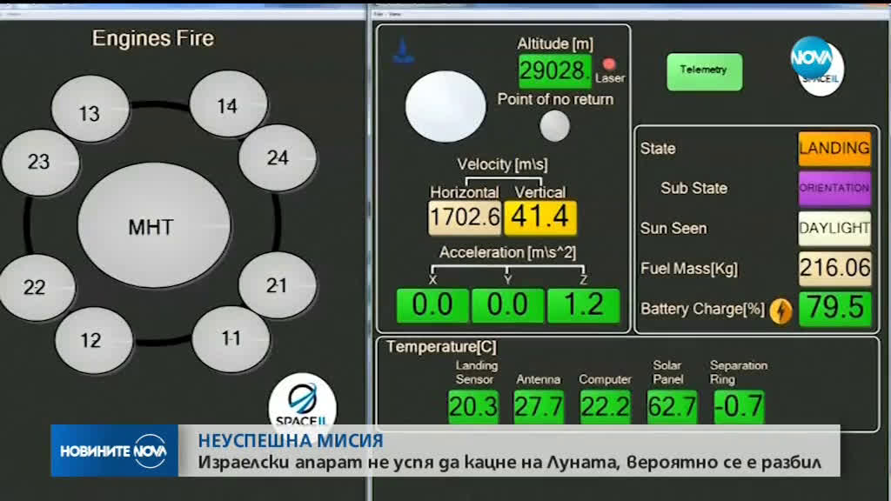
Task: Click the Velocity [m\s] label
Action: [x=502, y=164]
